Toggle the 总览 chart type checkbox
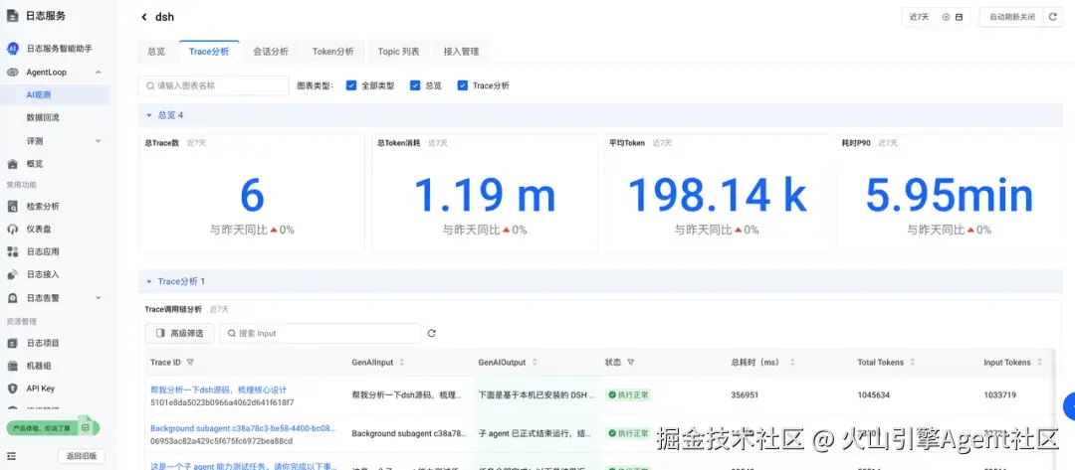Screen dimensions: 1075x470 point(415,85)
